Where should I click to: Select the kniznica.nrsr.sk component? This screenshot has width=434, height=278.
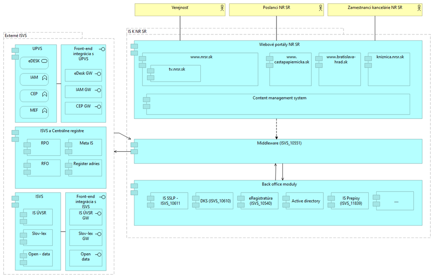point(389,69)
